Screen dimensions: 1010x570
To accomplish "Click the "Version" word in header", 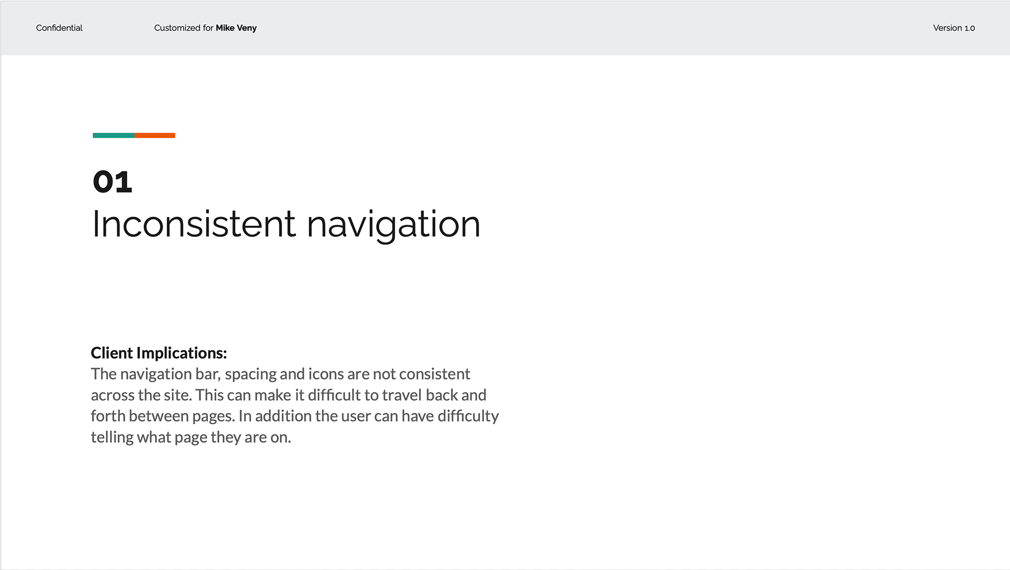I will (947, 28).
